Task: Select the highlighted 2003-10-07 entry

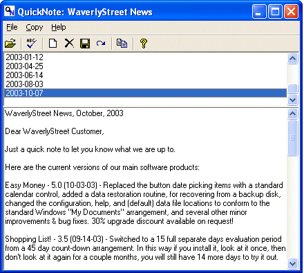Action: click(145, 93)
